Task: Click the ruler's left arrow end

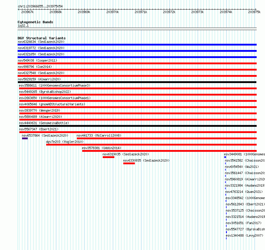Action: point(18,9)
